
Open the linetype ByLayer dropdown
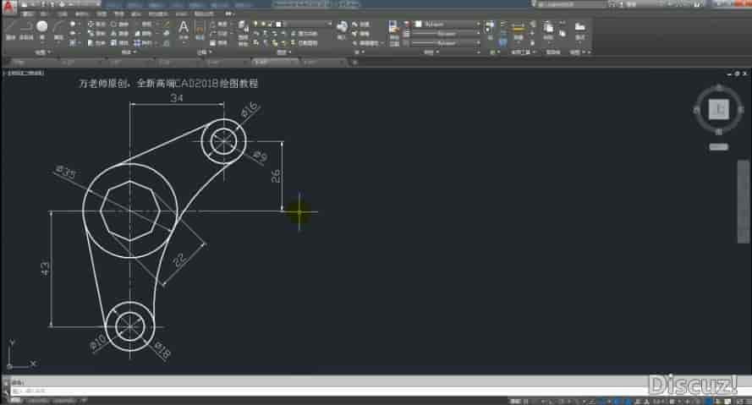click(x=477, y=43)
